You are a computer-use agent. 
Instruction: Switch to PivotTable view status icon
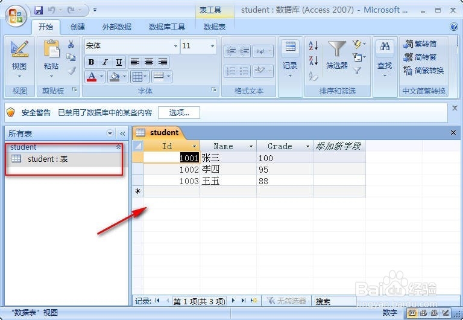(423, 313)
